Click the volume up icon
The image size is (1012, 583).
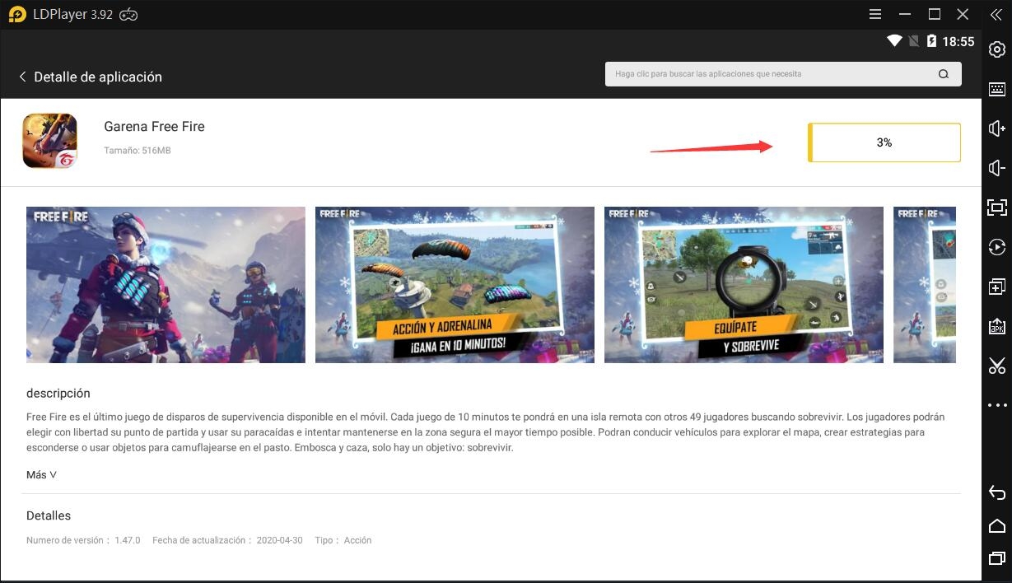point(996,128)
